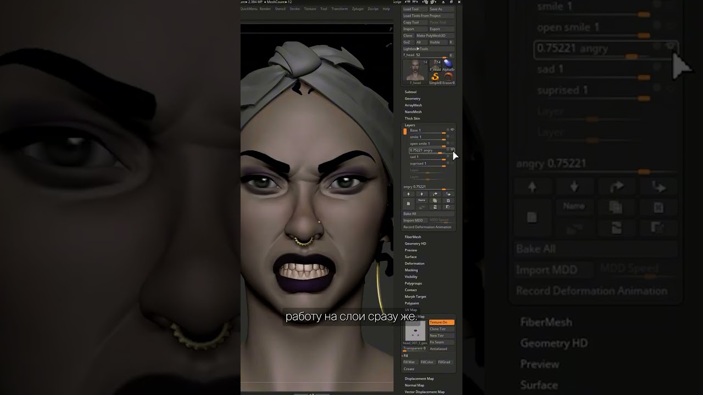Open the Render menu
The image size is (703, 395).
point(265,9)
